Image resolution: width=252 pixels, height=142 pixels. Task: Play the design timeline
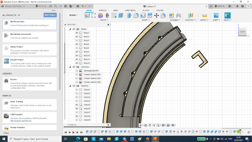74,132
